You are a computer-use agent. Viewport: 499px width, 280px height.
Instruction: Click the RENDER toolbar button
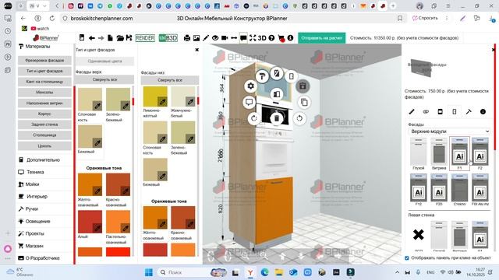[x=145, y=38]
